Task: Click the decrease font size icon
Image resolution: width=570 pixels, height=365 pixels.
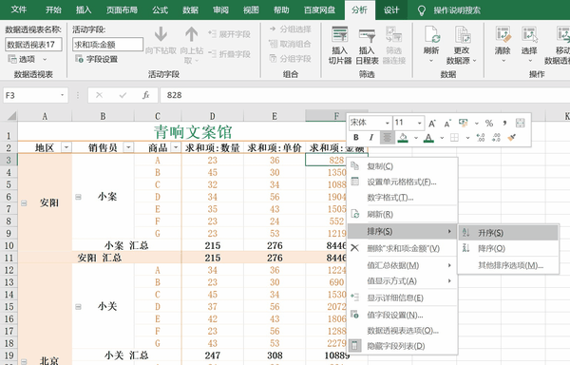Action: (x=447, y=124)
